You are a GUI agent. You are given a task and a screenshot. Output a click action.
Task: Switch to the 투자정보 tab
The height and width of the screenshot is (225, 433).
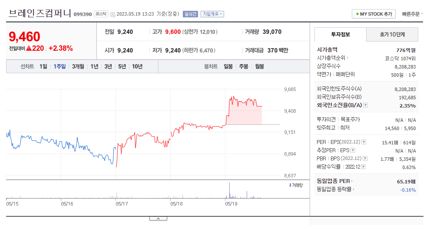coord(340,35)
